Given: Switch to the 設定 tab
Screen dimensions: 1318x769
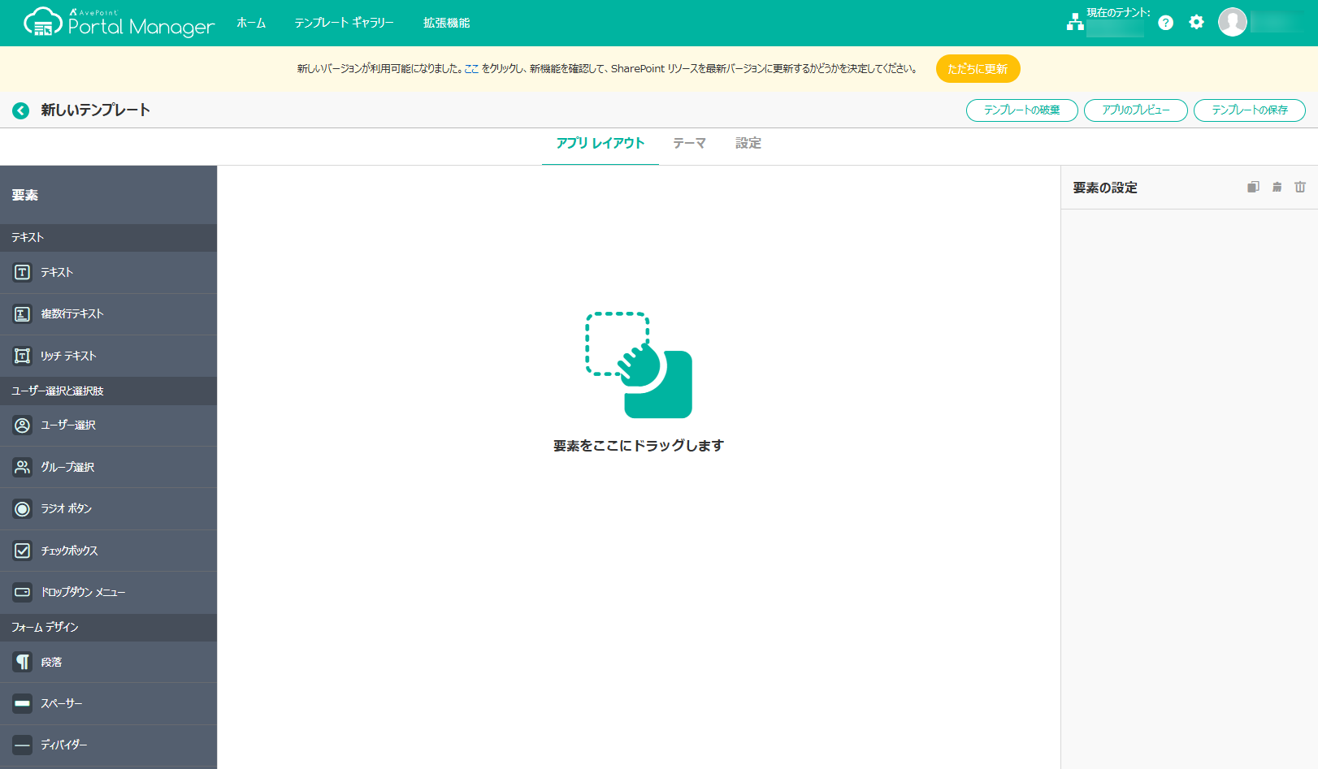Looking at the screenshot, I should [748, 143].
